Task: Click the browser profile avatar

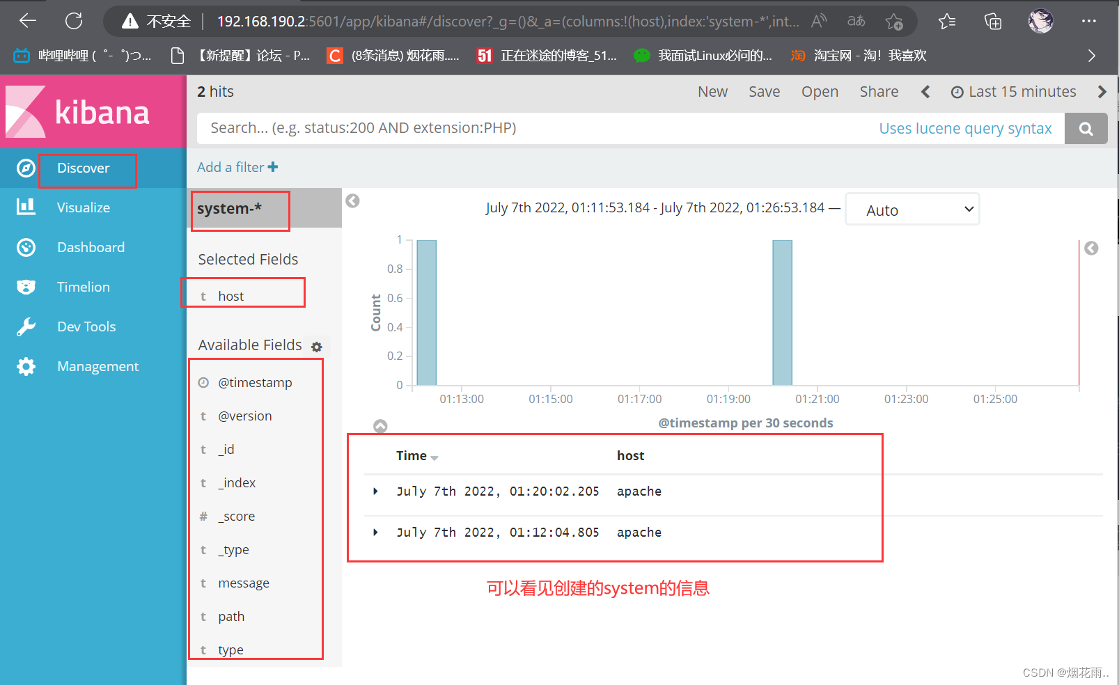Action: click(1041, 21)
